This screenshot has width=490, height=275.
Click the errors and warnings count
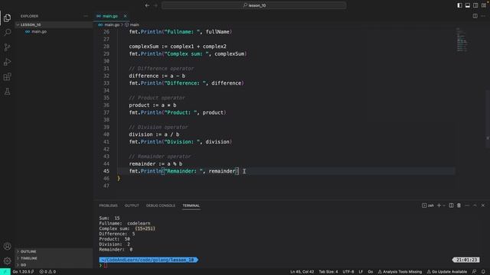point(47,272)
